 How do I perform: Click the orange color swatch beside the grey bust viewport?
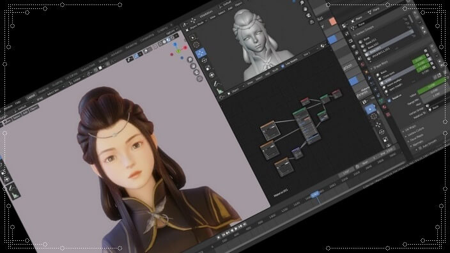coord(332,22)
